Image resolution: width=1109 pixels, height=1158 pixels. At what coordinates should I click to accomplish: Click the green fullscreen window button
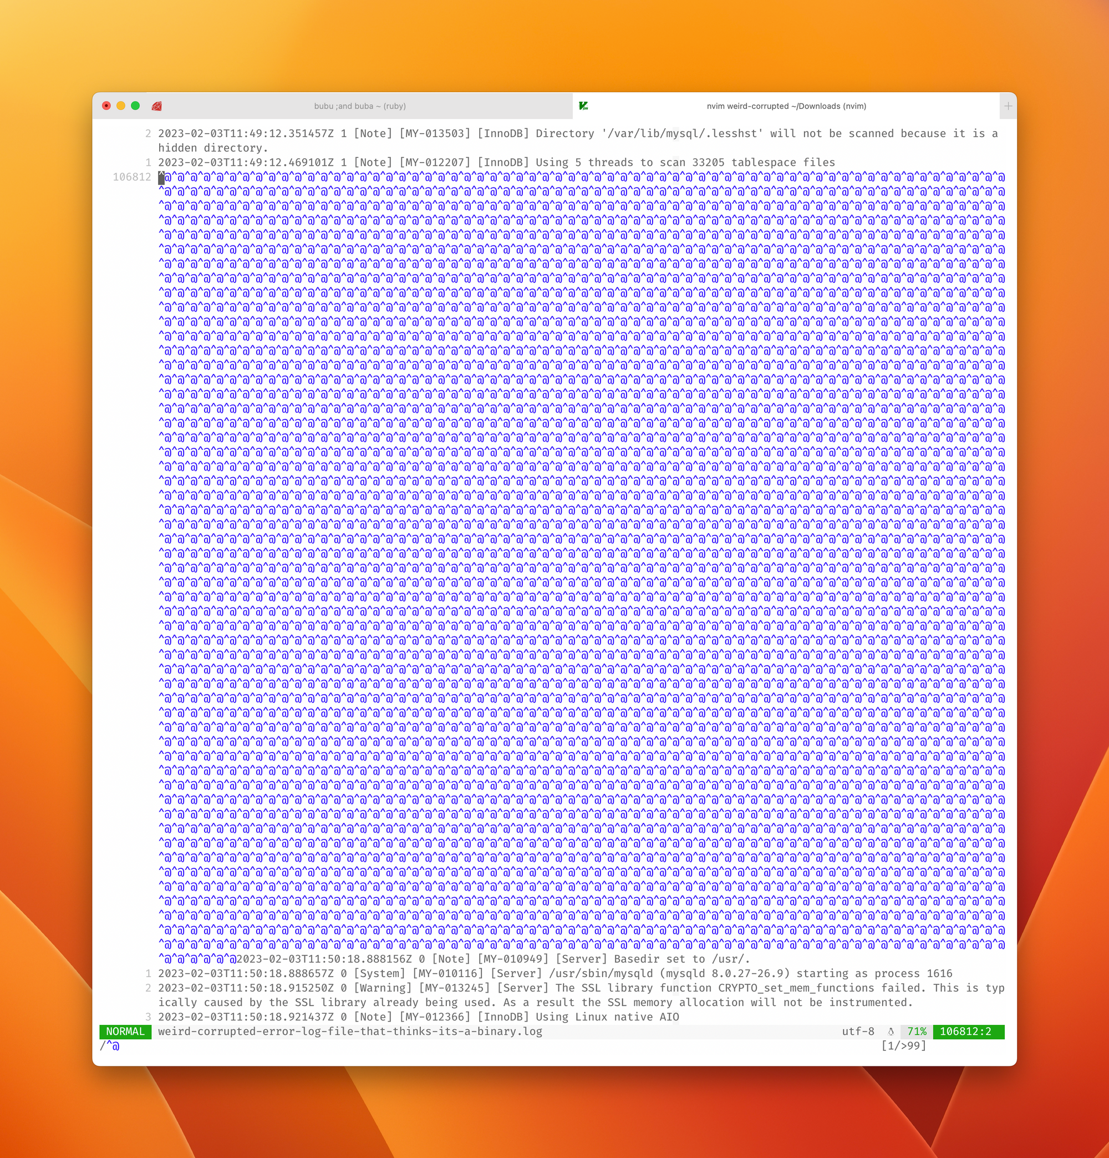[x=135, y=106]
